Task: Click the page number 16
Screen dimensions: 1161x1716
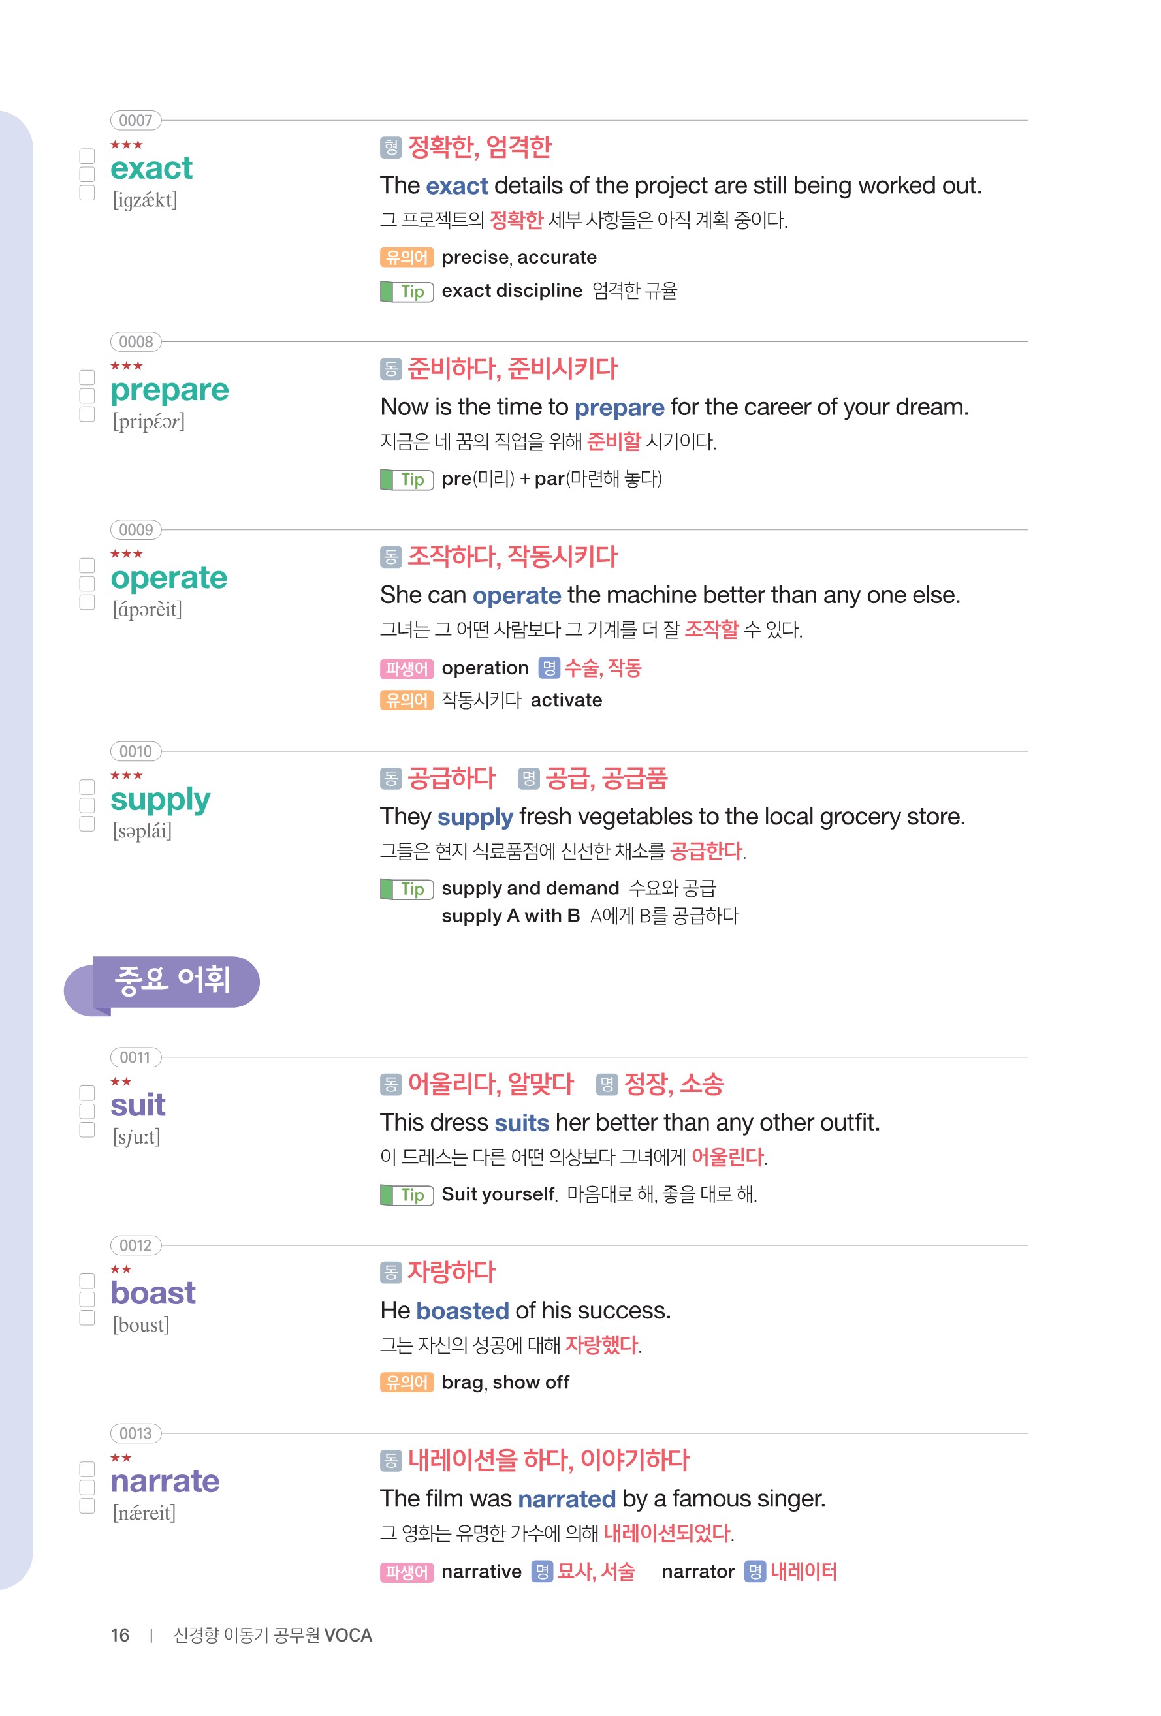Action: (x=119, y=1636)
